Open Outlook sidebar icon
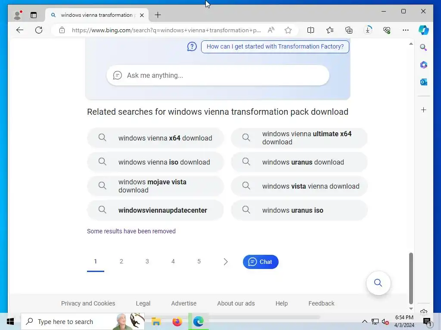441x330 pixels. click(x=424, y=82)
